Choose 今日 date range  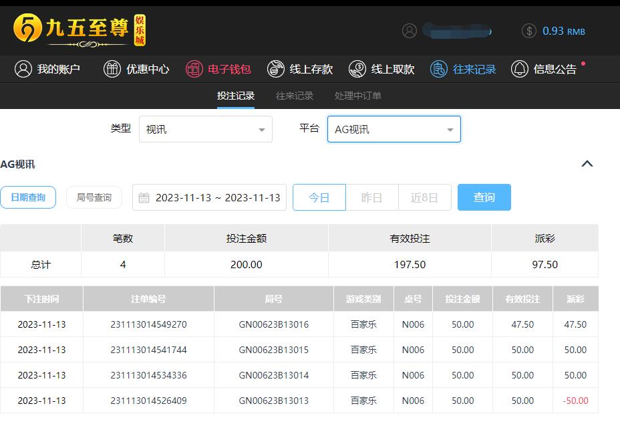coord(319,197)
